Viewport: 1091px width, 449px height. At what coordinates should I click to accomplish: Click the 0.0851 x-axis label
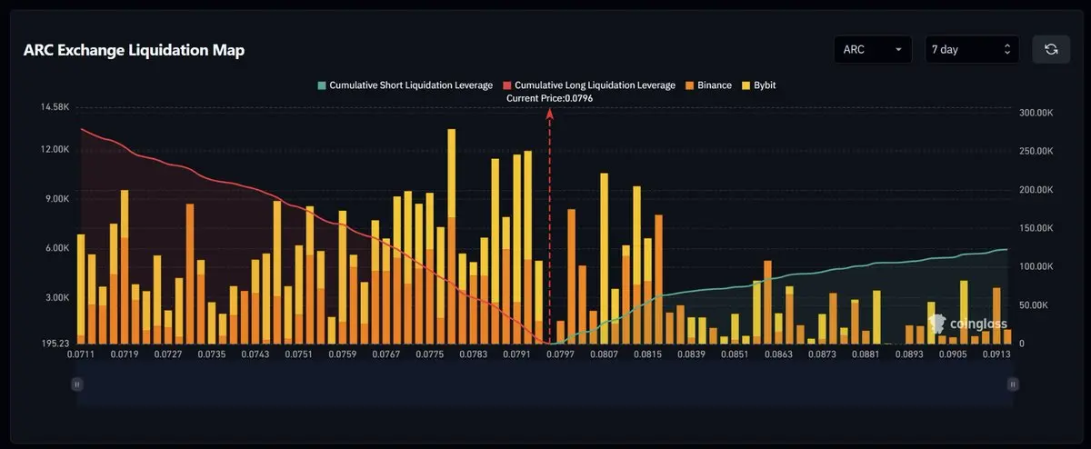736,356
